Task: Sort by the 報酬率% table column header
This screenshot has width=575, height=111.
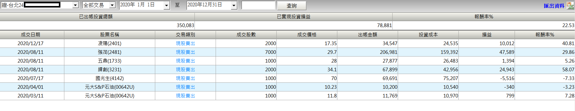Action: tap(545, 35)
